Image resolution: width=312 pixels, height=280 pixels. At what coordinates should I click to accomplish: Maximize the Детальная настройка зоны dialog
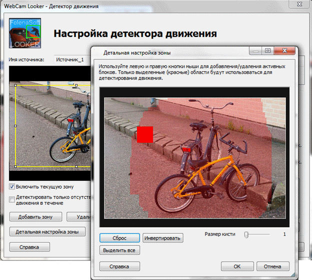(268, 51)
